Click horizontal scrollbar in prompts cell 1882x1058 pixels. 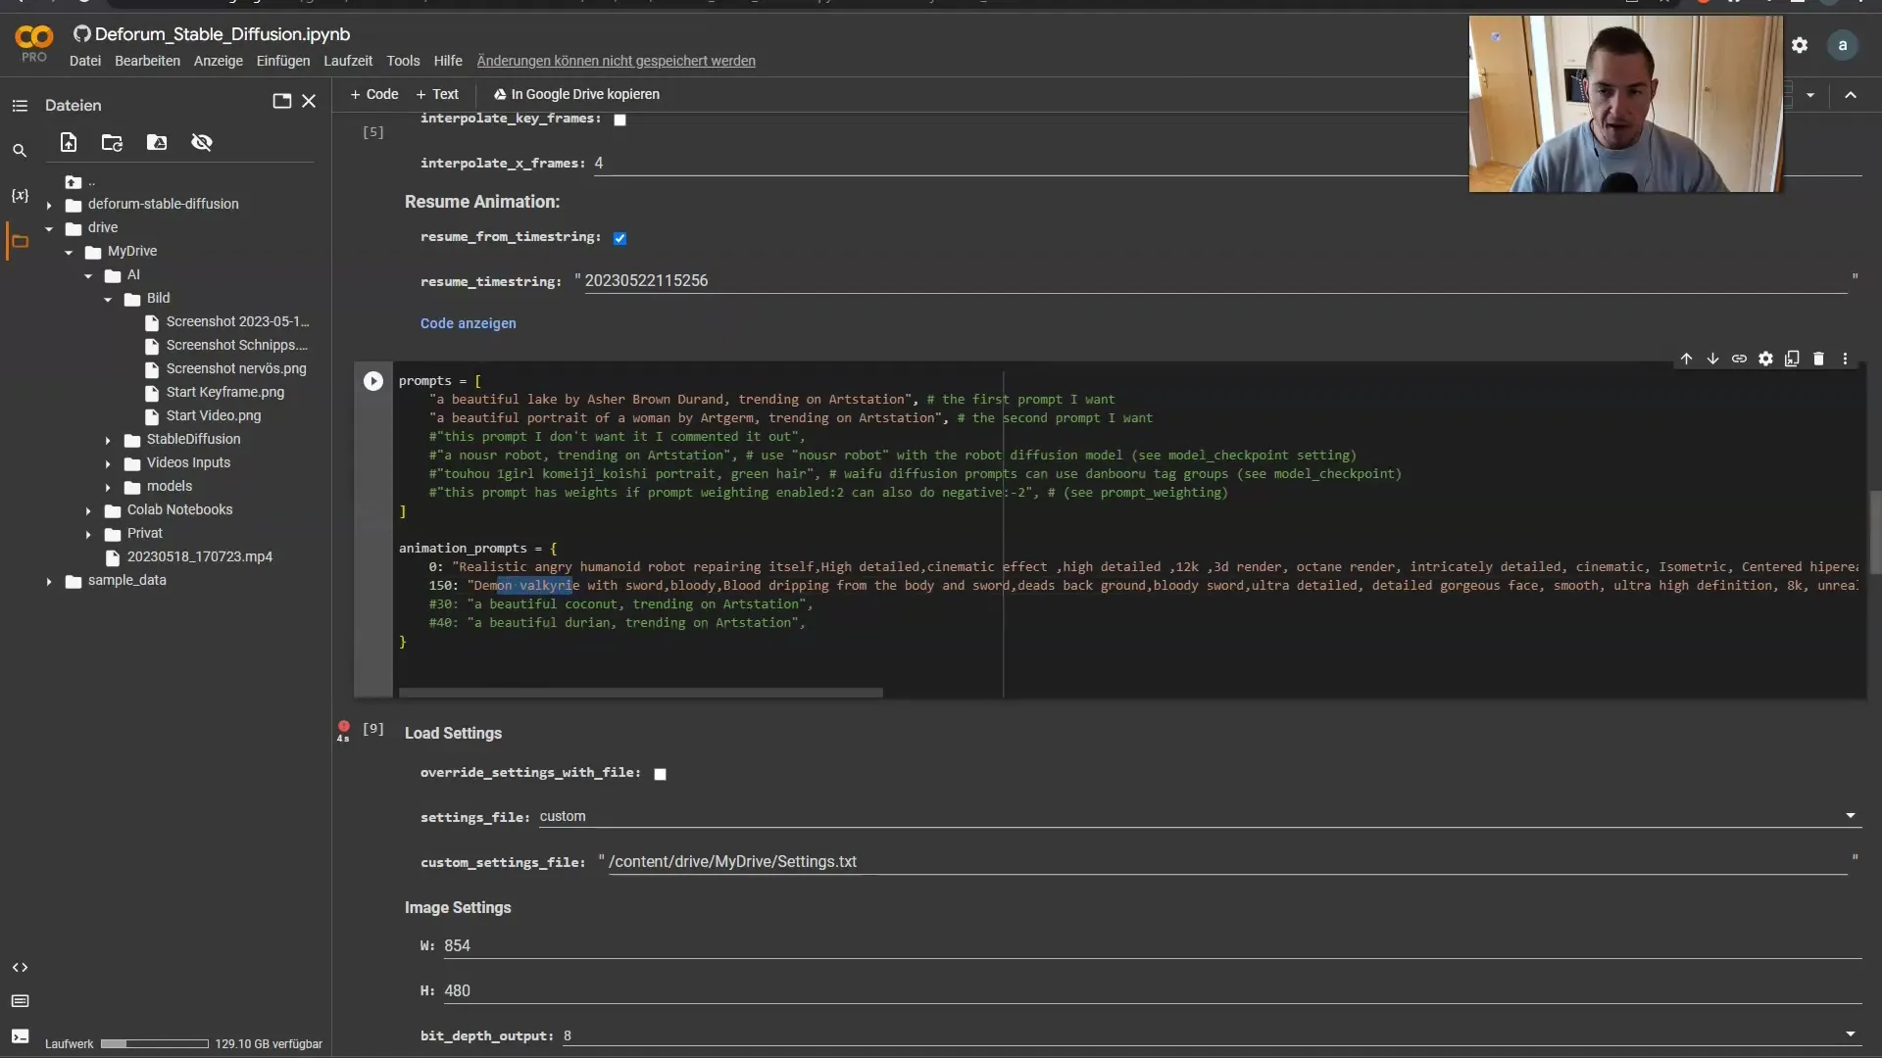click(x=641, y=692)
